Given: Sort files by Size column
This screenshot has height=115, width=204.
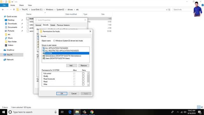Looking at the screenshot, I should point(103,14).
